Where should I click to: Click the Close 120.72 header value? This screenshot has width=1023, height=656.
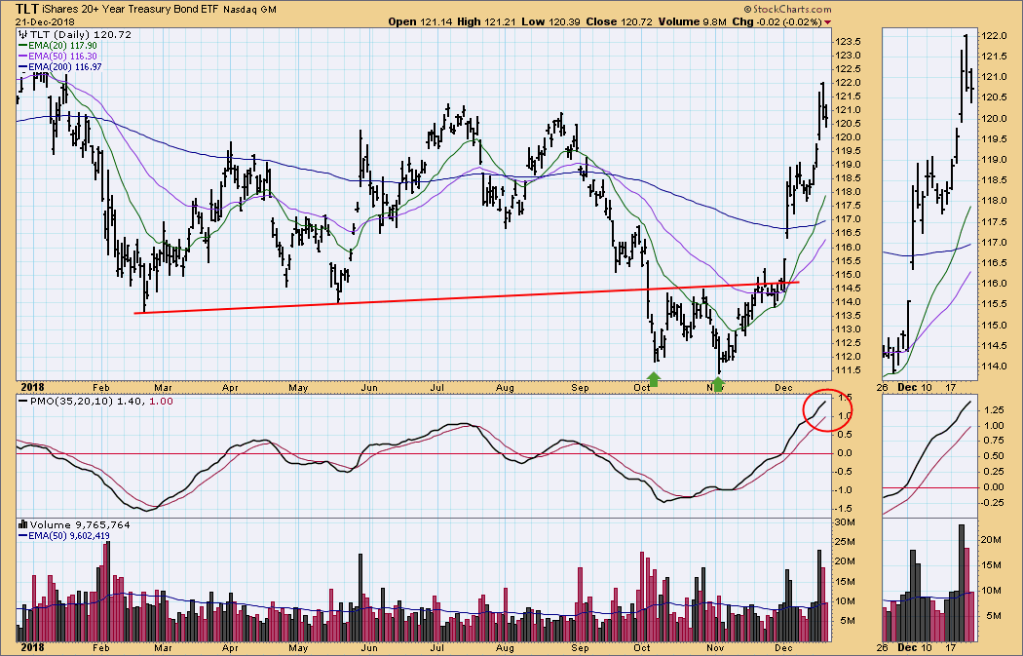pos(619,21)
